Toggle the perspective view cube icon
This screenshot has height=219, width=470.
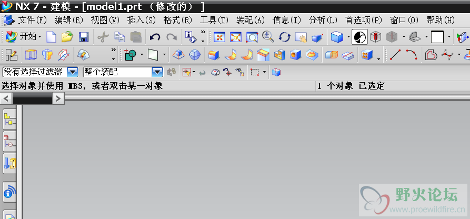317,37
